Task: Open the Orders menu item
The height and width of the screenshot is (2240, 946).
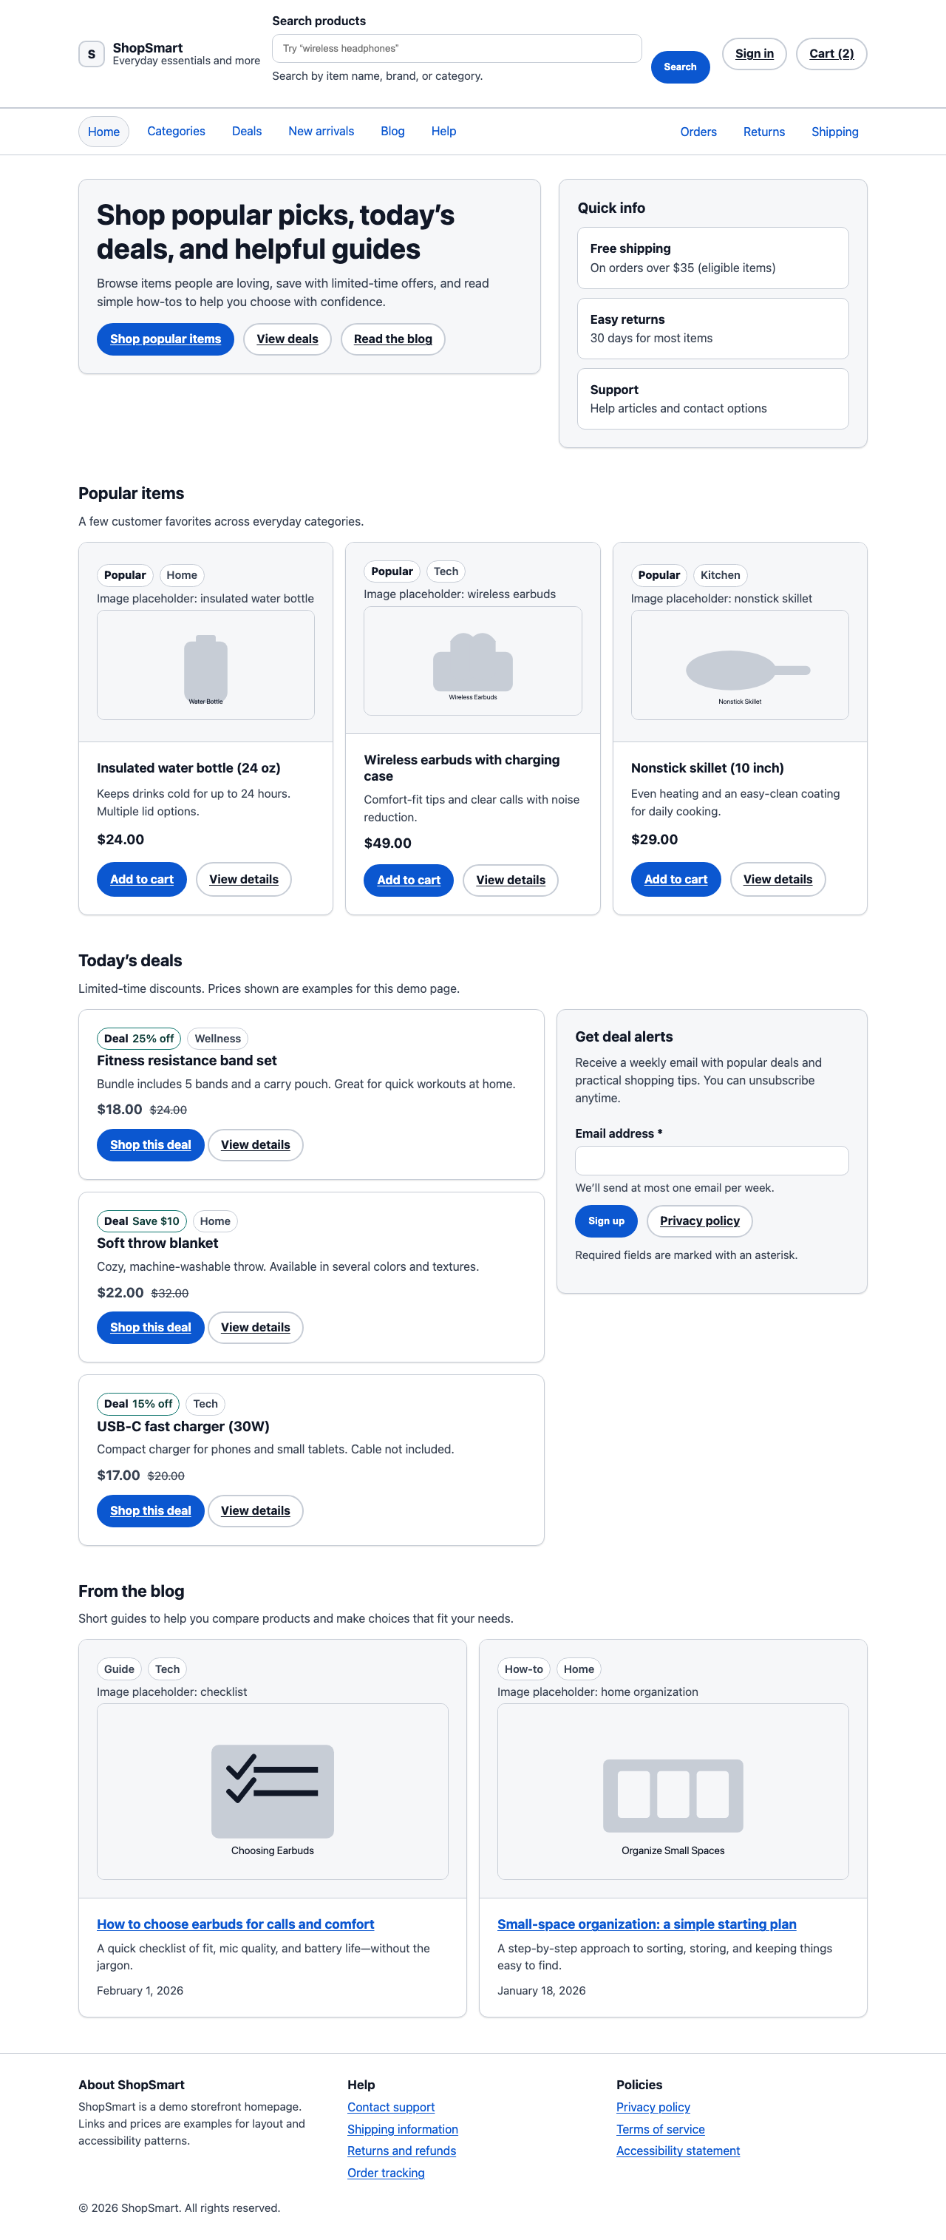Action: [x=698, y=132]
